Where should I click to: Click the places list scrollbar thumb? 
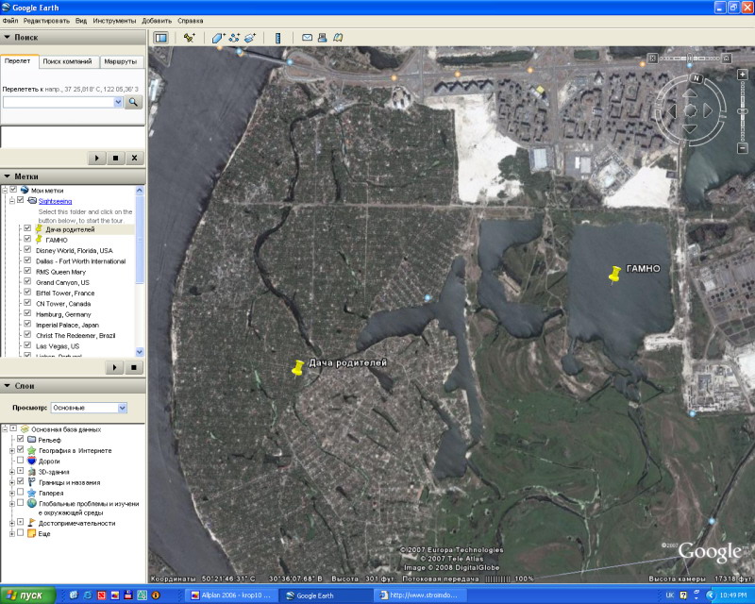(x=140, y=239)
